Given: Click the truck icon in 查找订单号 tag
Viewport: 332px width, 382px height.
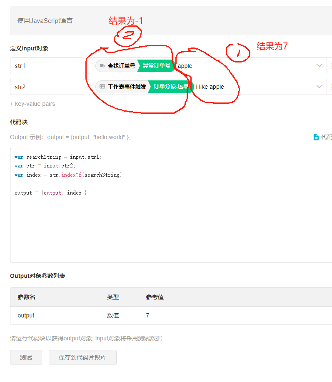Looking at the screenshot, I should coord(102,66).
